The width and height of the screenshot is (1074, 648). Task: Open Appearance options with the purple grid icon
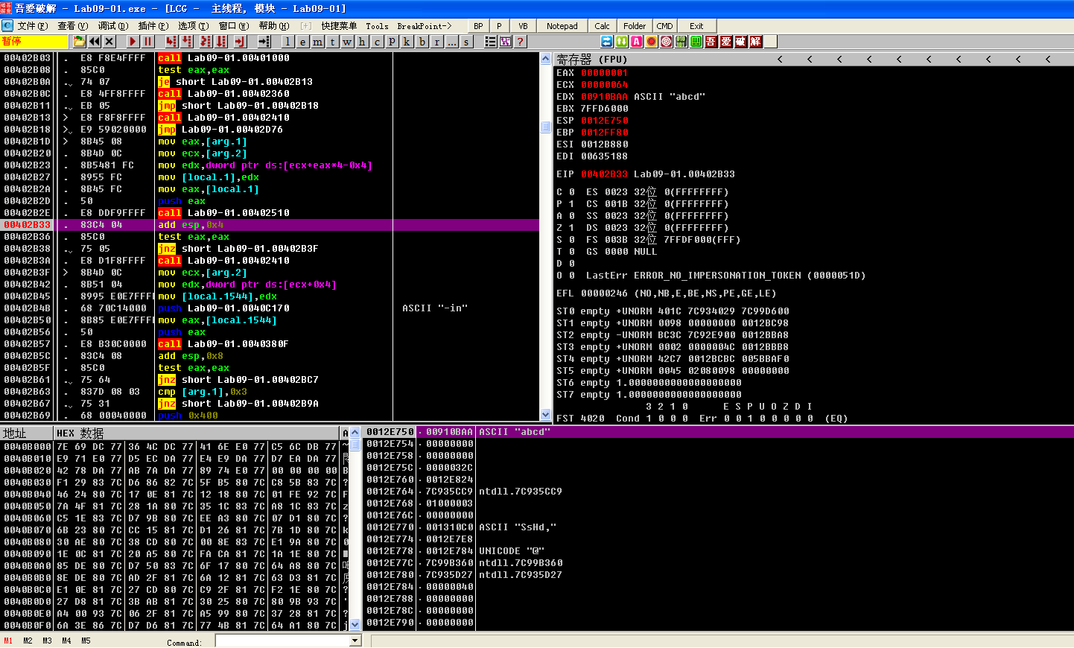coord(505,42)
